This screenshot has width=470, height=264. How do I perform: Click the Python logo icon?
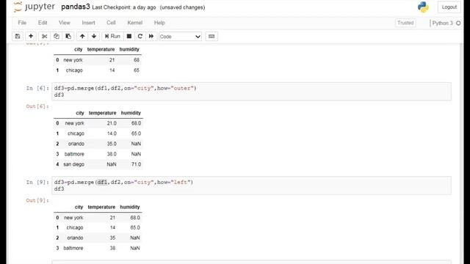tap(423, 7)
